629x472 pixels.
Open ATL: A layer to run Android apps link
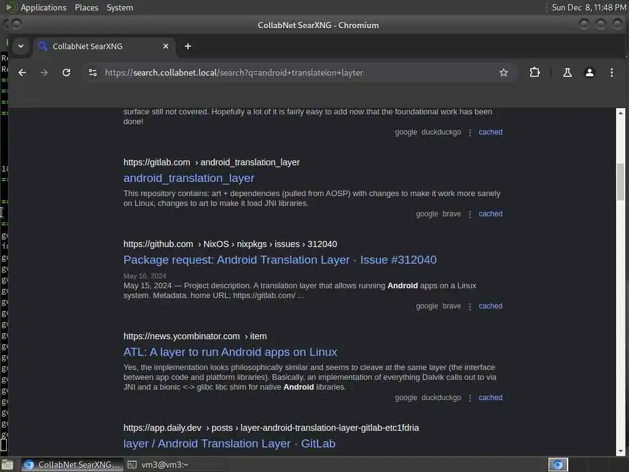pos(230,352)
